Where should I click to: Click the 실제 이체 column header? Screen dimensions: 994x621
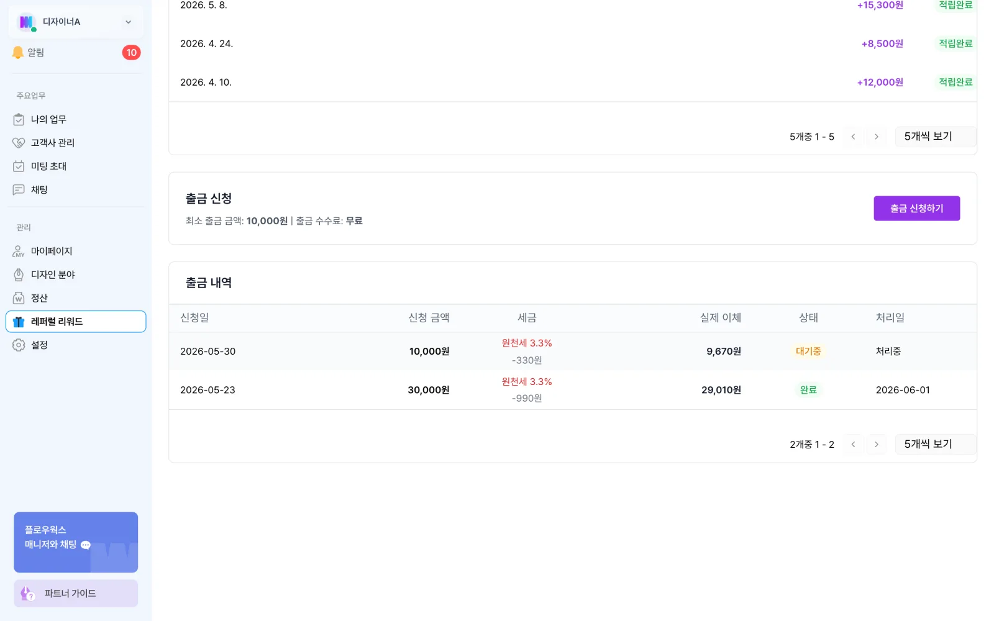[x=721, y=318]
